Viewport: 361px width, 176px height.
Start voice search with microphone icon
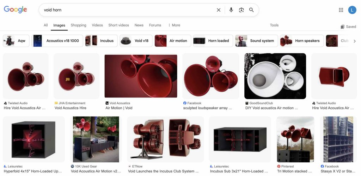(231, 10)
